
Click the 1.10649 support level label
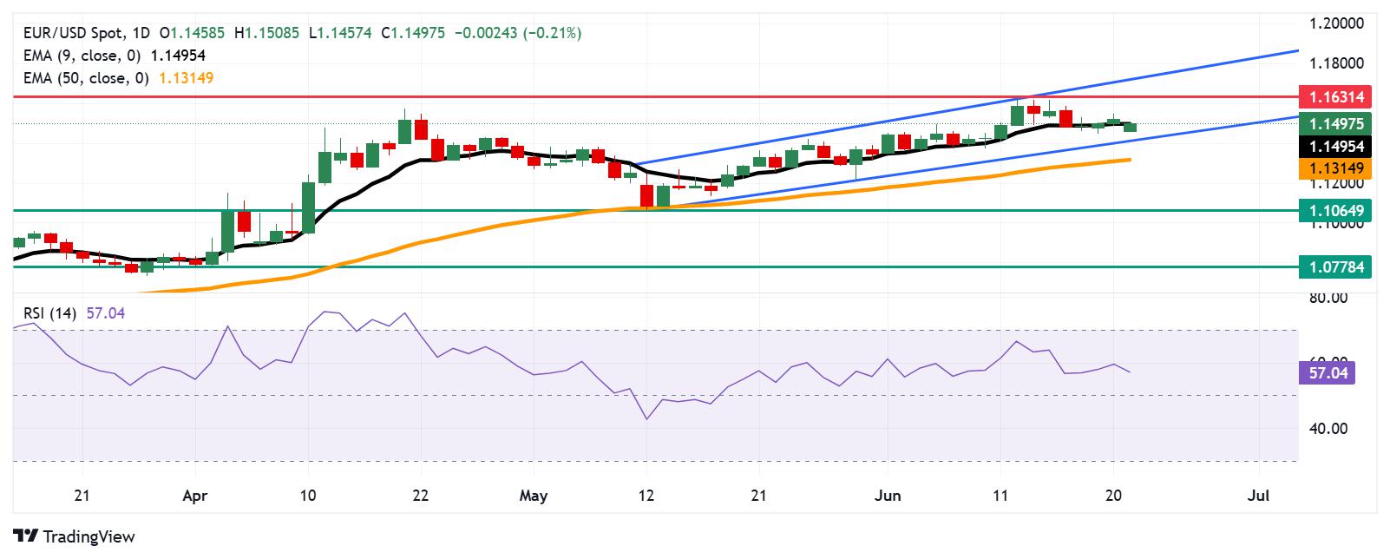(x=1335, y=210)
